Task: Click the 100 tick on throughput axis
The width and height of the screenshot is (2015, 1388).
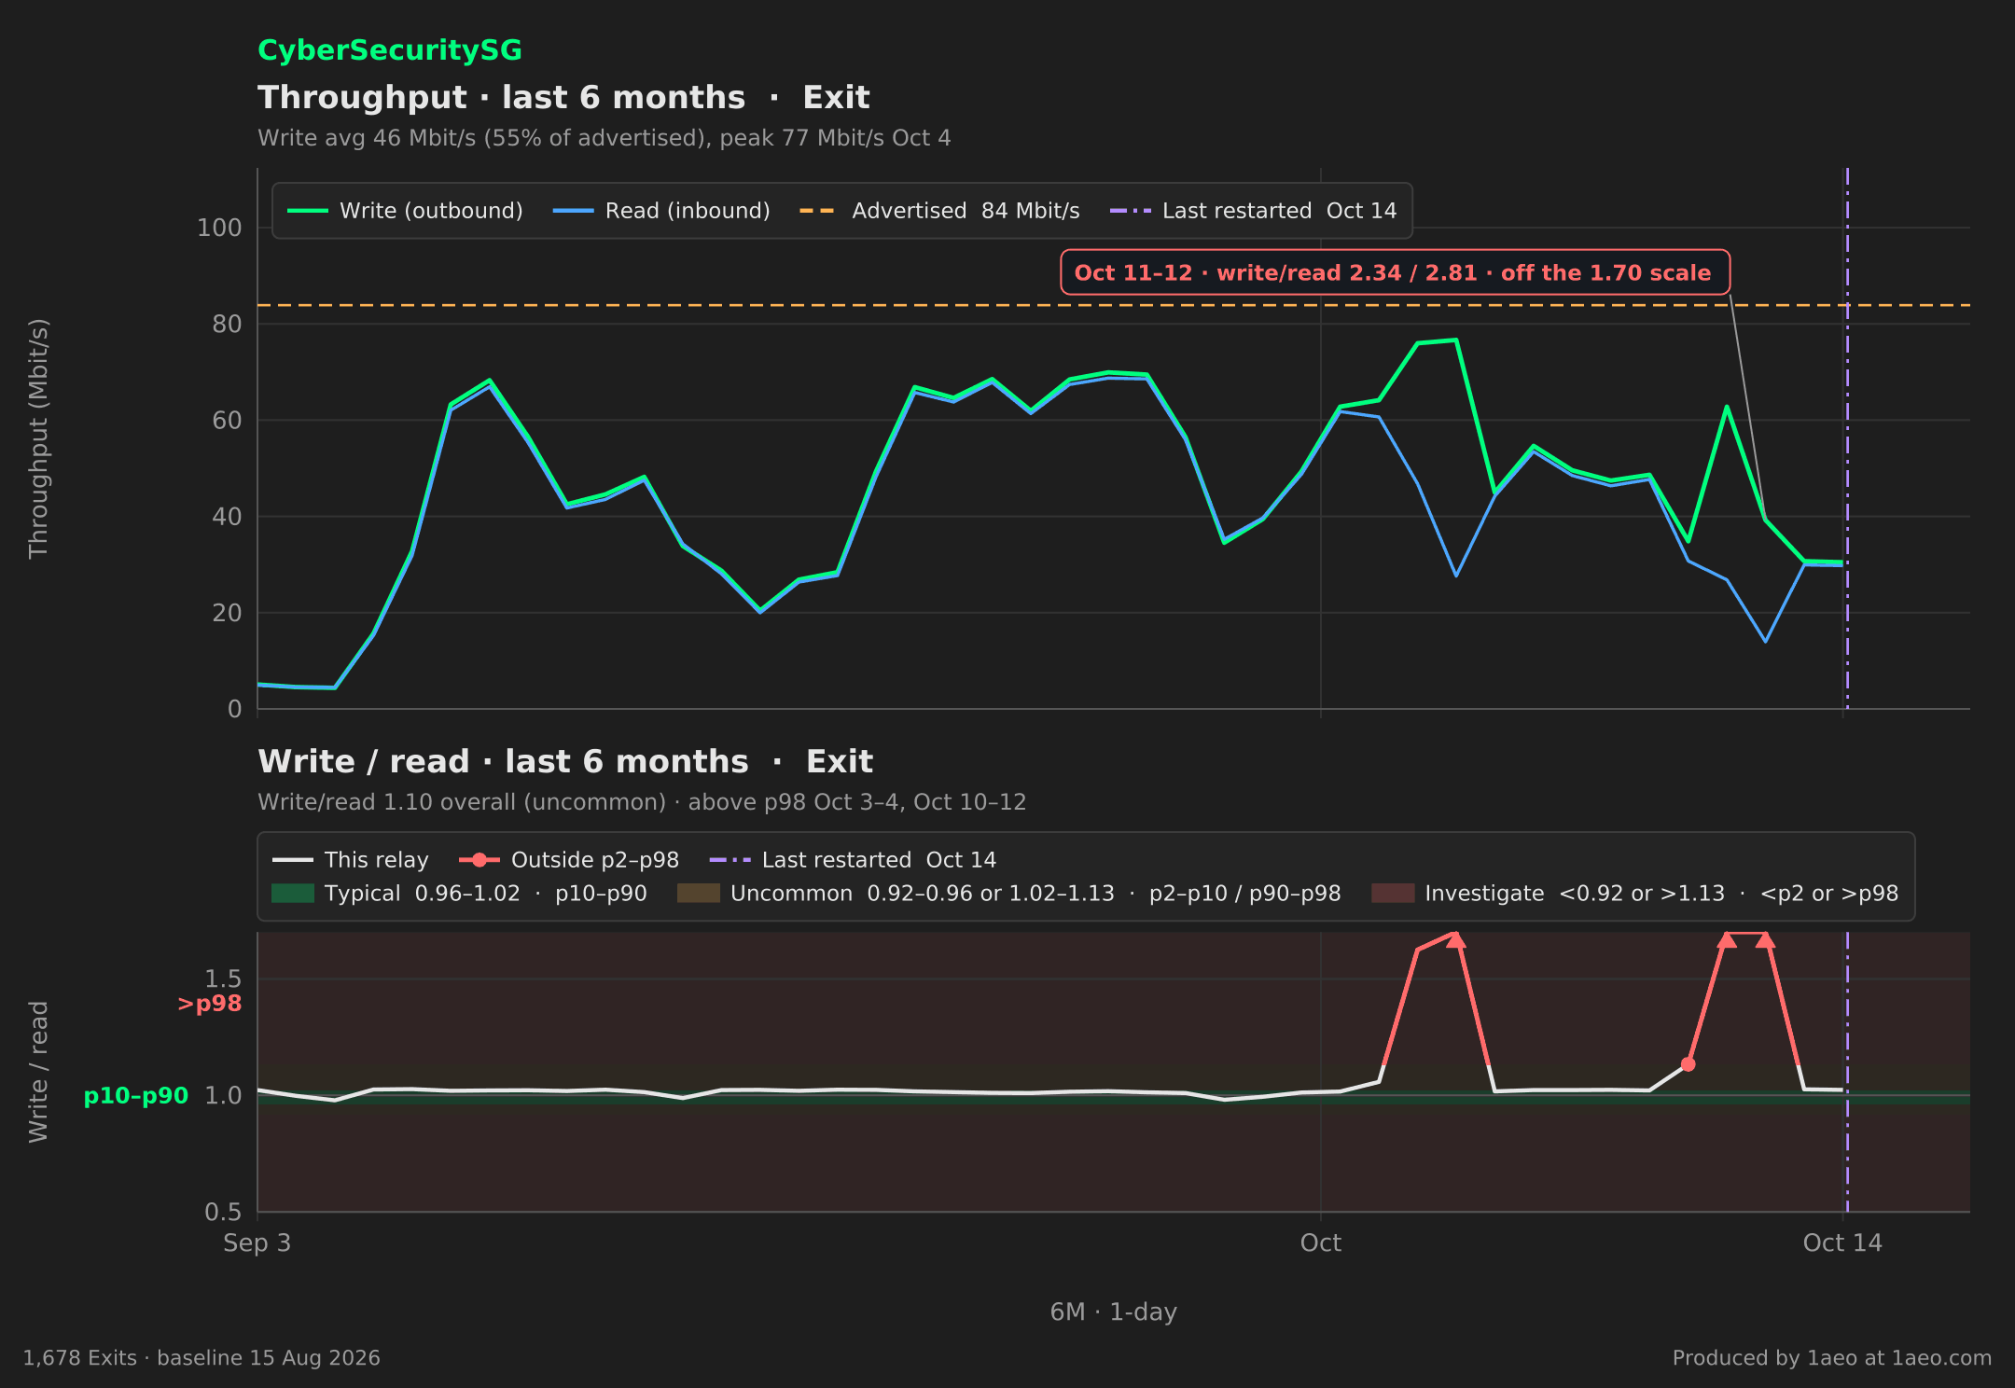Action: coord(219,228)
